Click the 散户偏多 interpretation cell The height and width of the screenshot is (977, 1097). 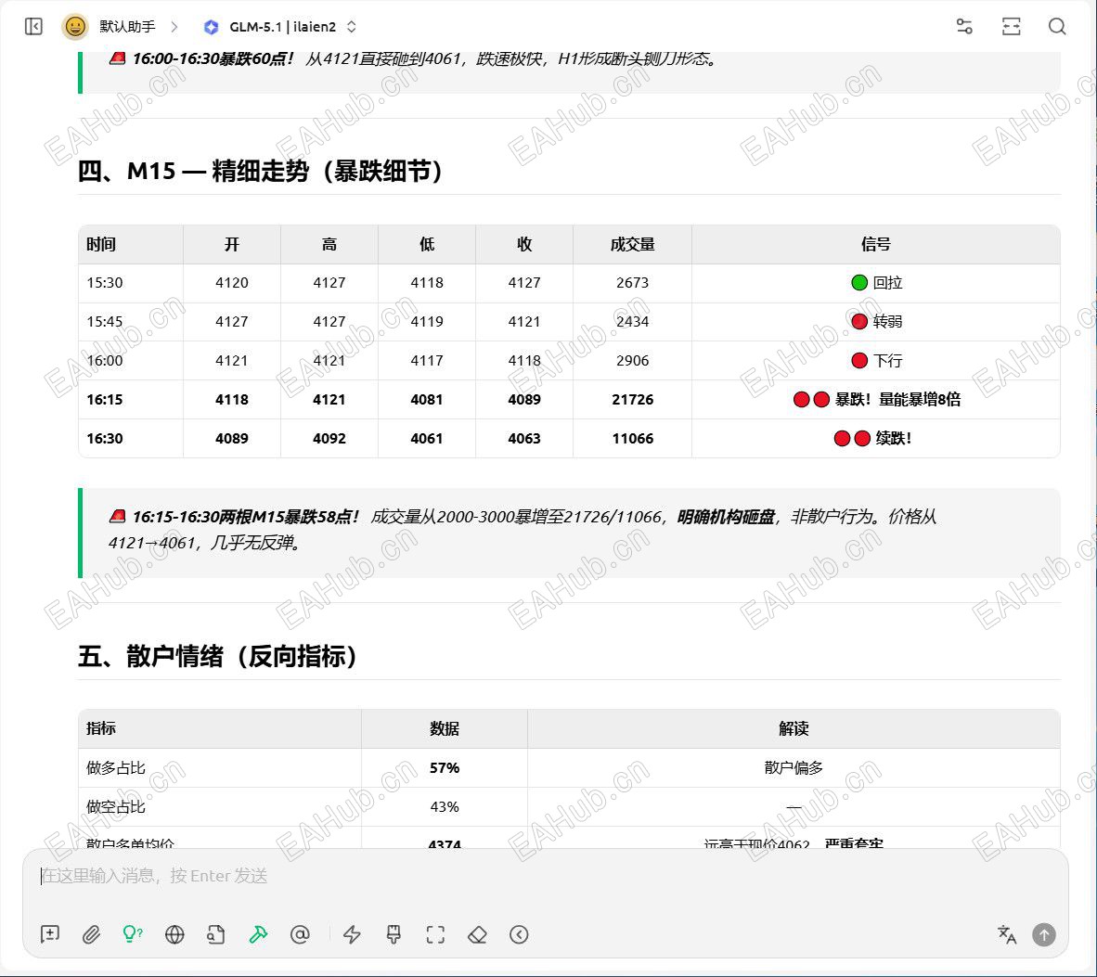tap(794, 768)
